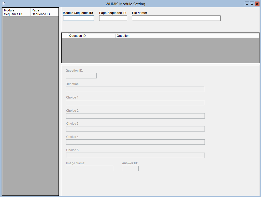
Task: Minimize the WHMIS Module Setting window
Action: 247,4
